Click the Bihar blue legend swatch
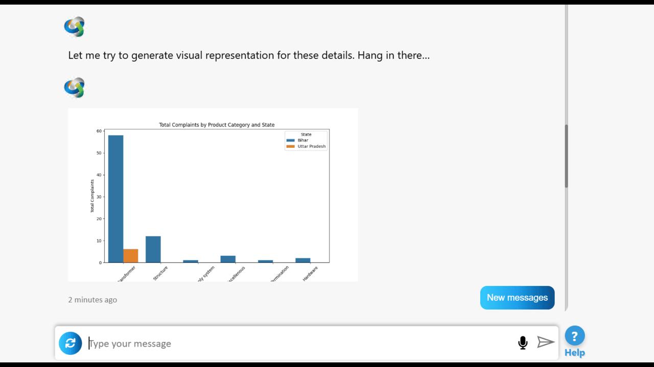 pyautogui.click(x=291, y=140)
